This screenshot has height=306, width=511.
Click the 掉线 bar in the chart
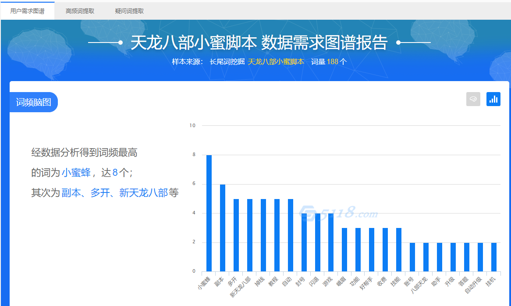point(263,235)
